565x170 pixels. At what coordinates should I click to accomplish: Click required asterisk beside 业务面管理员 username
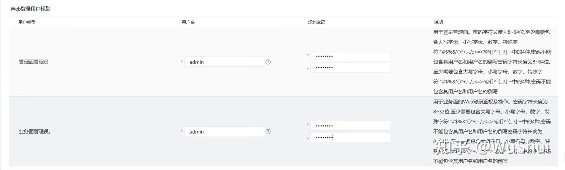pos(182,131)
